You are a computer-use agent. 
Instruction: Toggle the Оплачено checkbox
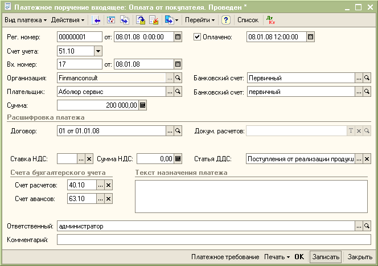click(197, 37)
